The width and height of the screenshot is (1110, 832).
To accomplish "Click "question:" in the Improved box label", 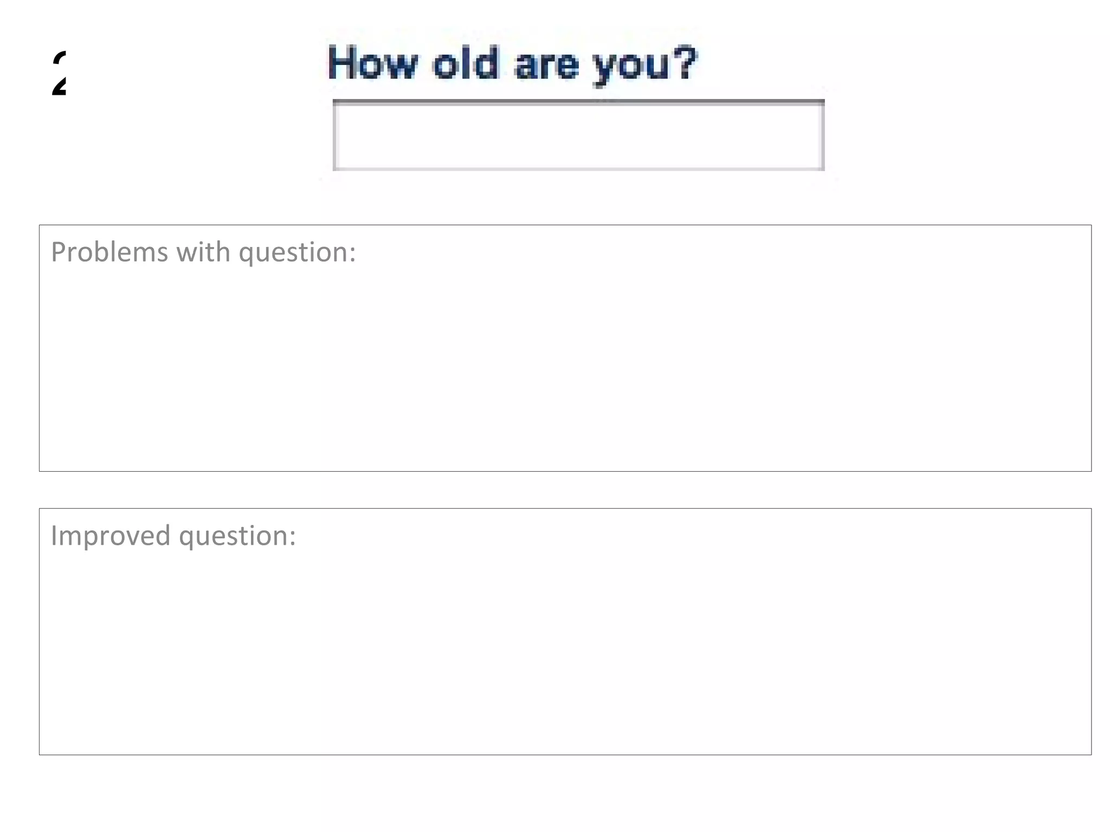I will (237, 537).
